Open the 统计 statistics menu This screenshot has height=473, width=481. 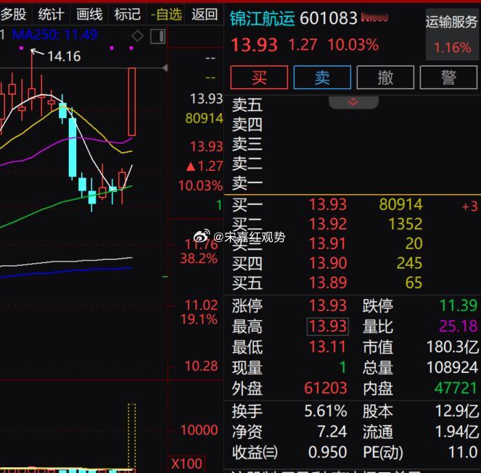click(x=51, y=14)
